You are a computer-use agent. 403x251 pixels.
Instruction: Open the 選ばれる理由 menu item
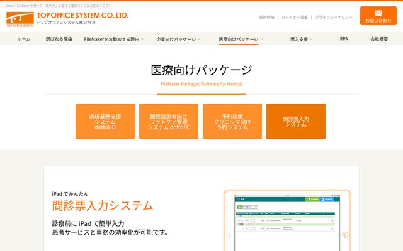coord(59,39)
